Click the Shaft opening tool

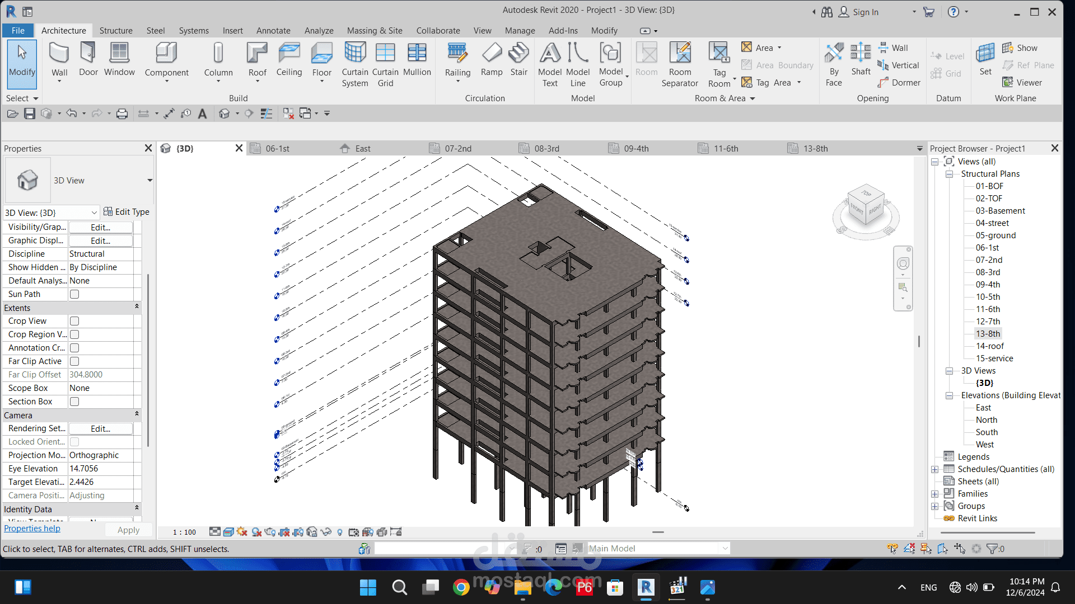click(861, 59)
